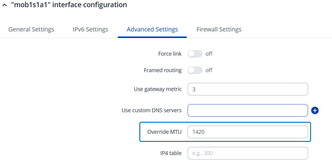Image resolution: width=332 pixels, height=164 pixels.
Task: Switch to the General Settings tab
Action: (x=31, y=29)
